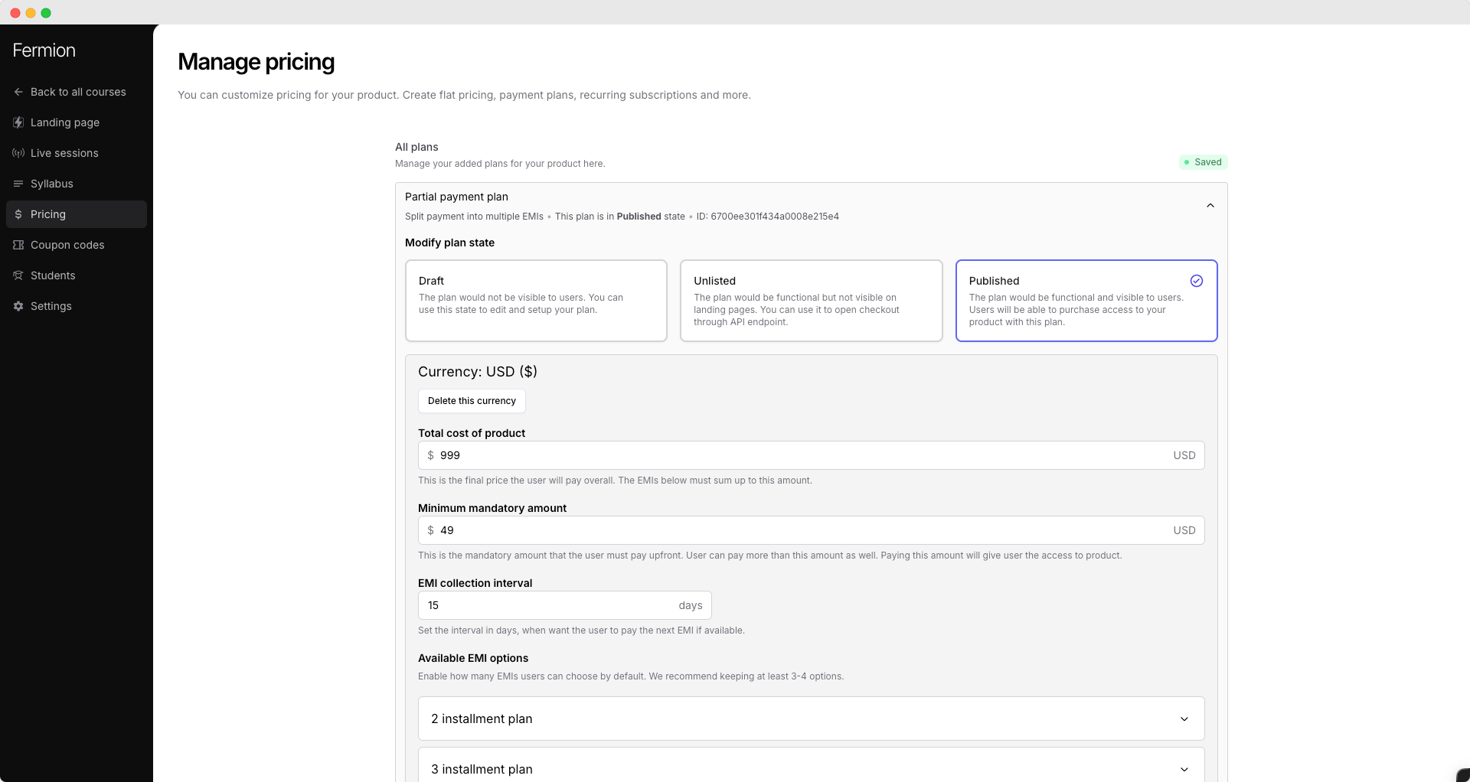Collapse the Partial payment plan section

[1210, 205]
